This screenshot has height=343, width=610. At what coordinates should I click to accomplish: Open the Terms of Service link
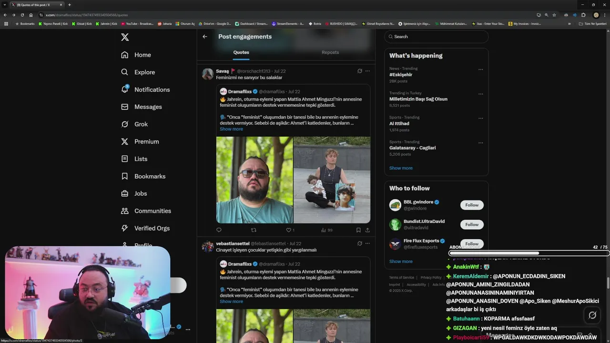coord(401,278)
